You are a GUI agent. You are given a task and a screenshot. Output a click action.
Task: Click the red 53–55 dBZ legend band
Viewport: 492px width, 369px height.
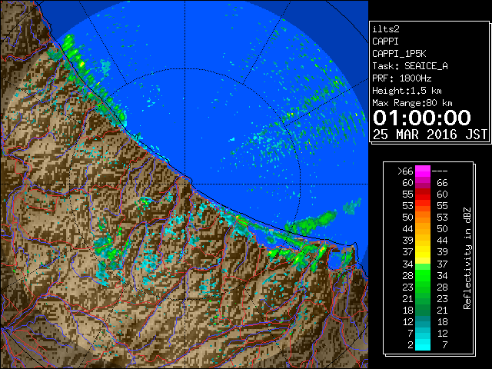click(x=423, y=206)
